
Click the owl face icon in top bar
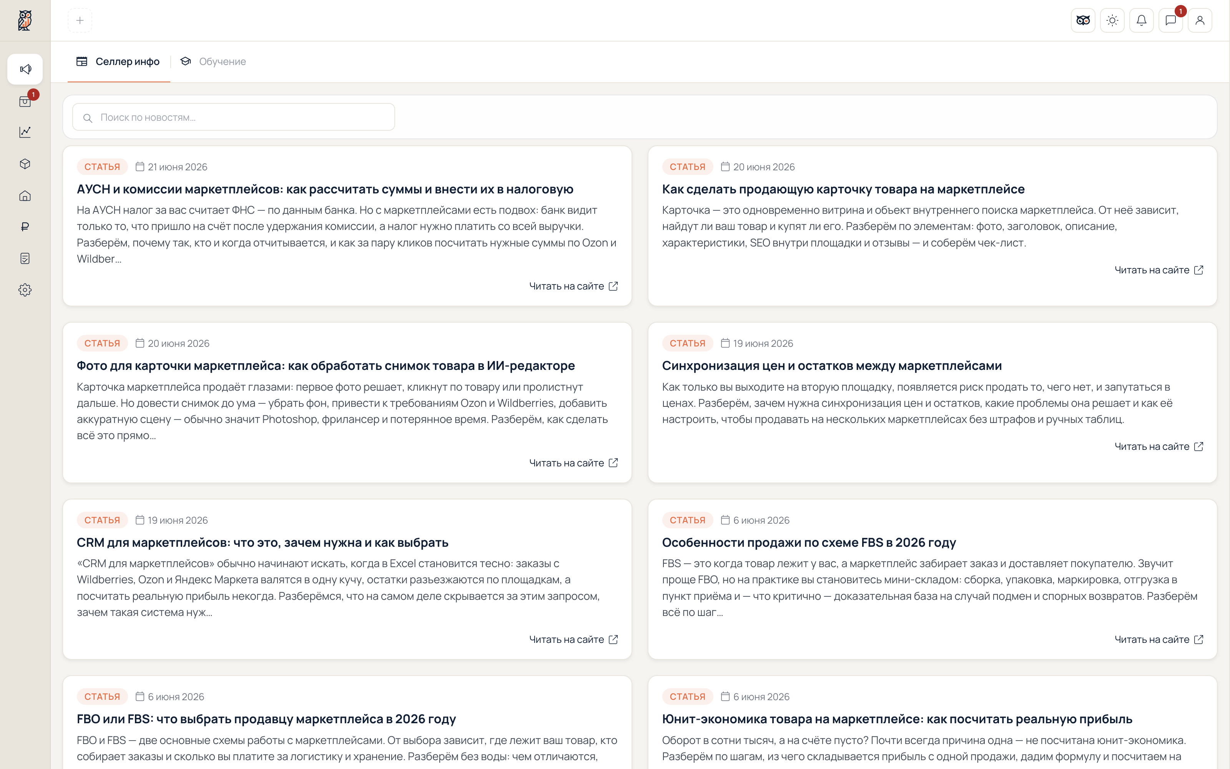[x=1083, y=20]
